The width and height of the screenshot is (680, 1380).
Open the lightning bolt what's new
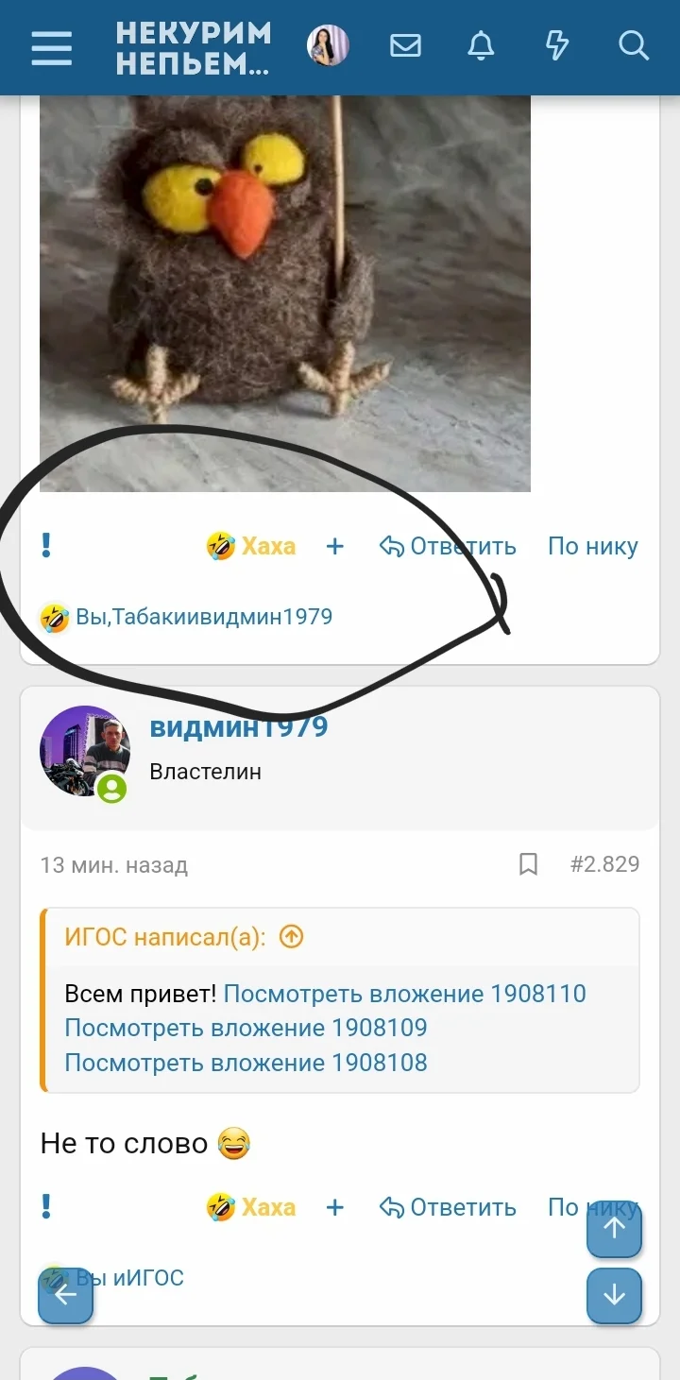557,45
